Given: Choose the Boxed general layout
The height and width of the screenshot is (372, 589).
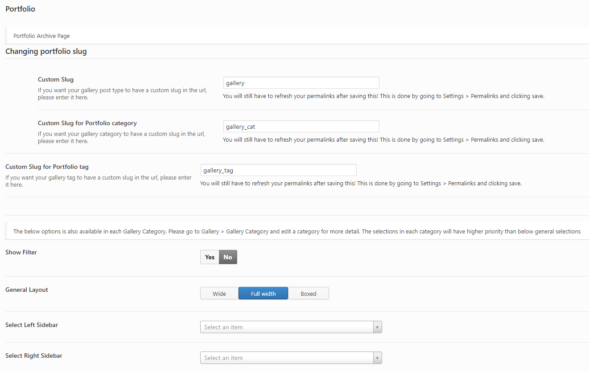Looking at the screenshot, I should tap(308, 294).
